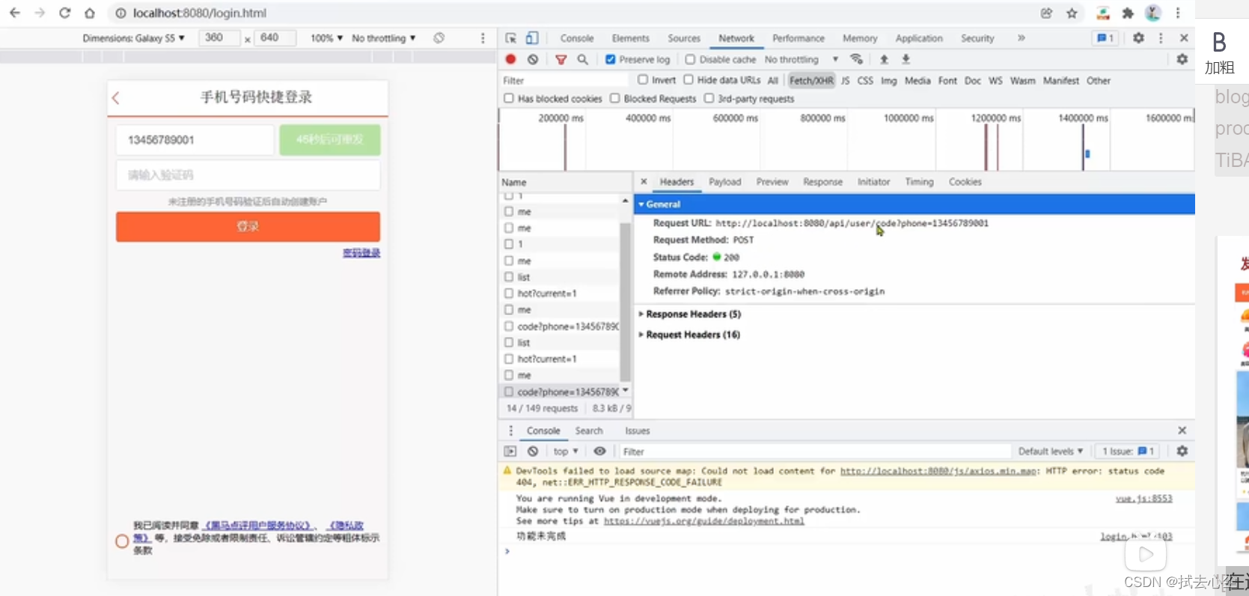Enable the Disable cache checkbox

(690, 59)
